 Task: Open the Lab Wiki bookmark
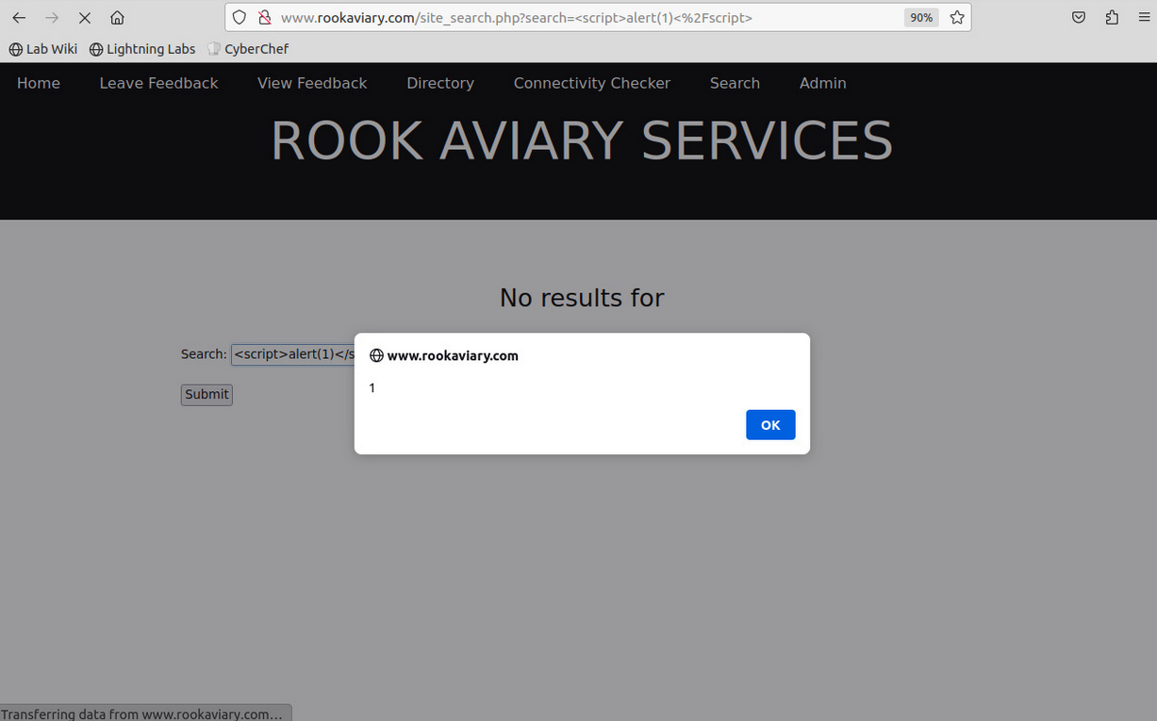coord(43,49)
